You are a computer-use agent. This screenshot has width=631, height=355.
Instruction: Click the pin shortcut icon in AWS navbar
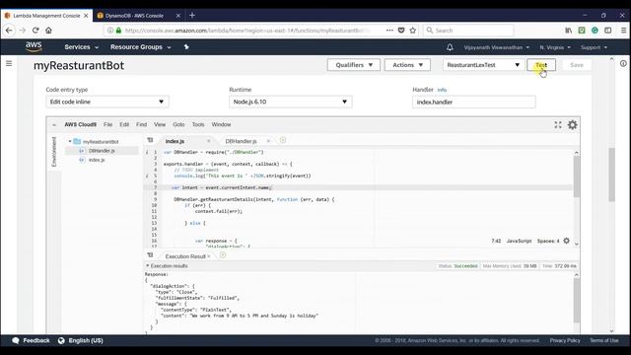(186, 47)
